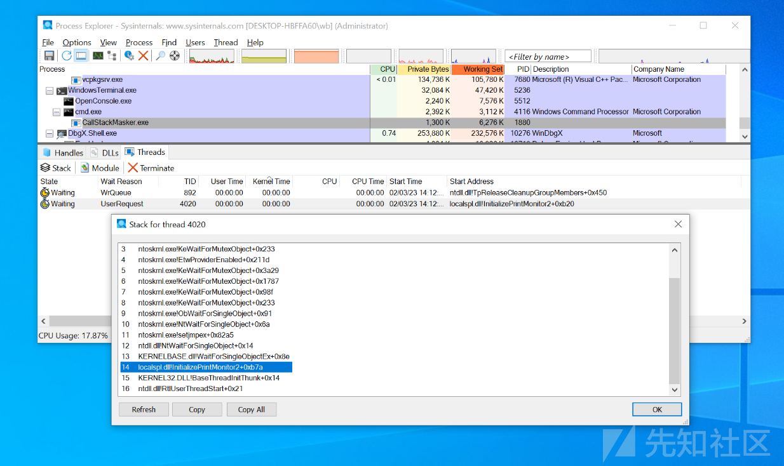
Task: Open the Process menu
Action: pyautogui.click(x=139, y=43)
